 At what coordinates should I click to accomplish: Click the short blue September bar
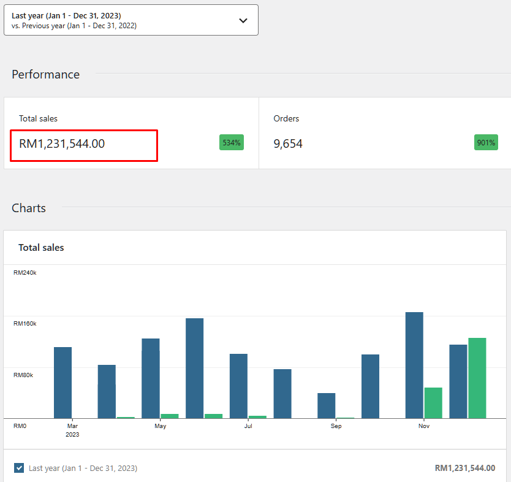pyautogui.click(x=326, y=405)
